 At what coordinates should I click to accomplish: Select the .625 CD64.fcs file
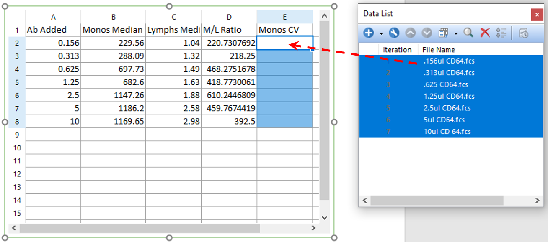click(451, 84)
